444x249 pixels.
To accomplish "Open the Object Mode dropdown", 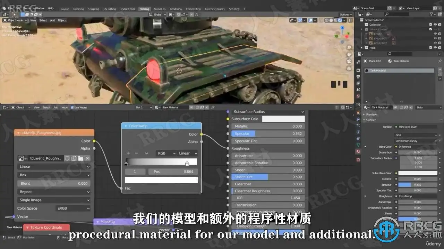I will point(15,20).
